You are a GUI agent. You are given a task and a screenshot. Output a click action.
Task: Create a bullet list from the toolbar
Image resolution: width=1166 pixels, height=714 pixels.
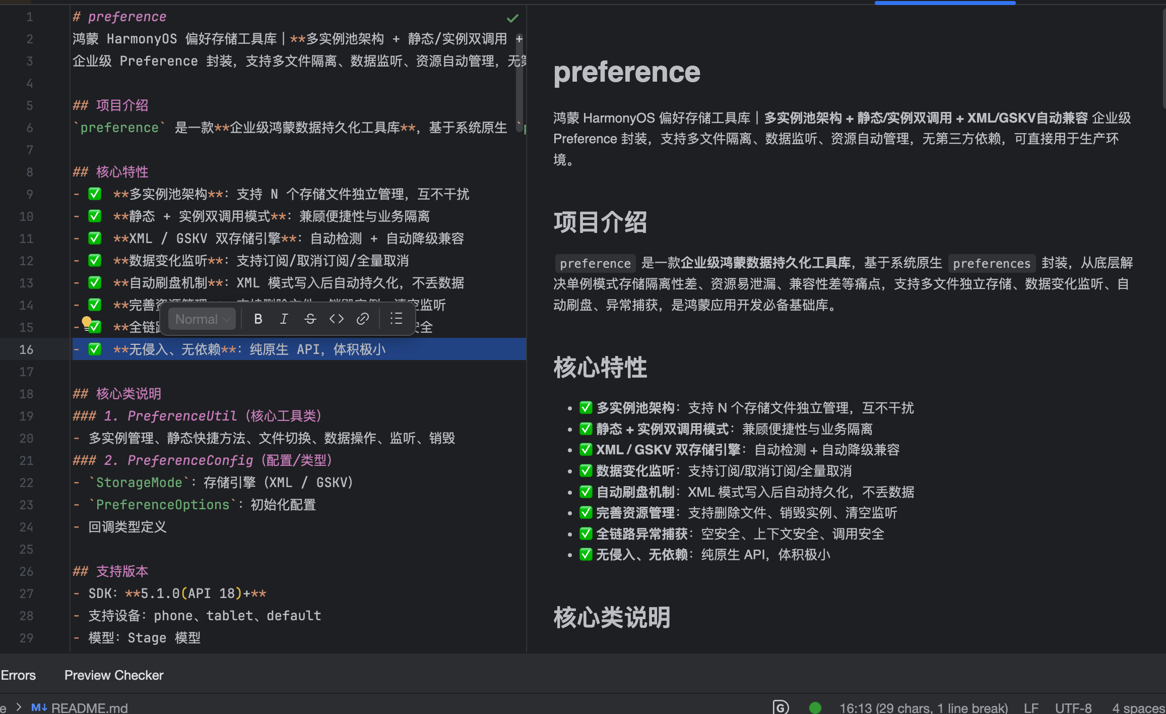pos(396,319)
